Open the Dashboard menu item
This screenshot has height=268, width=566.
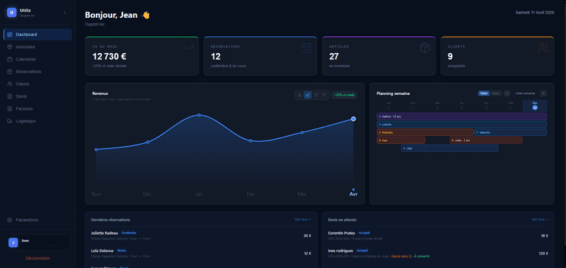tap(38, 35)
